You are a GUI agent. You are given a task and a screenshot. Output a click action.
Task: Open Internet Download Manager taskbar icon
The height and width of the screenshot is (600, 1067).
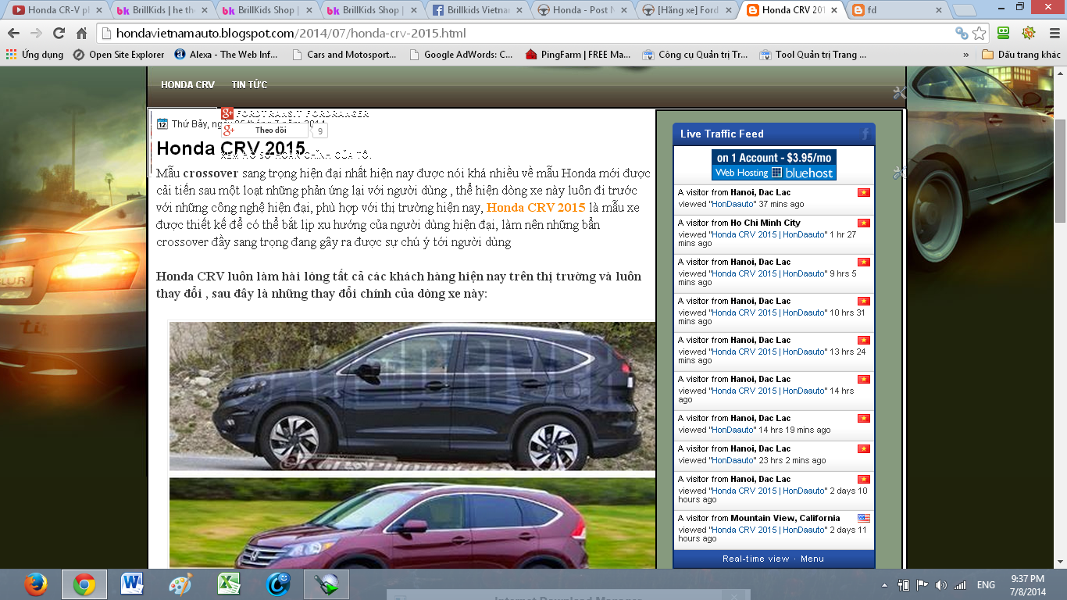[x=326, y=584]
